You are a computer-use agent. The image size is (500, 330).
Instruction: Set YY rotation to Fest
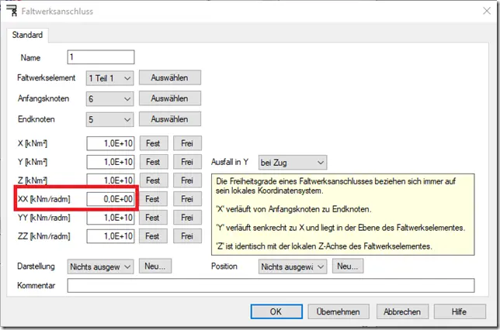[153, 218]
